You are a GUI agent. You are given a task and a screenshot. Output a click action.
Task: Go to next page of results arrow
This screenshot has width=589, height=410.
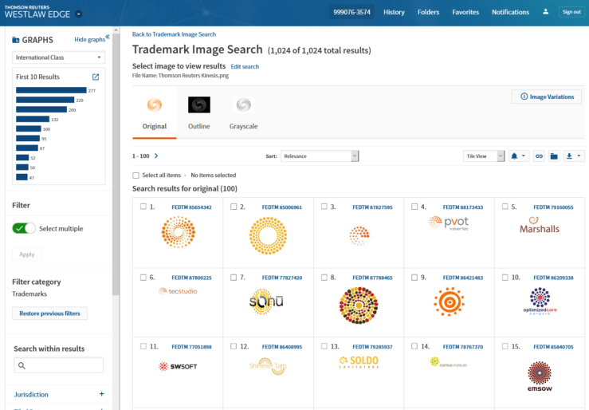point(156,156)
